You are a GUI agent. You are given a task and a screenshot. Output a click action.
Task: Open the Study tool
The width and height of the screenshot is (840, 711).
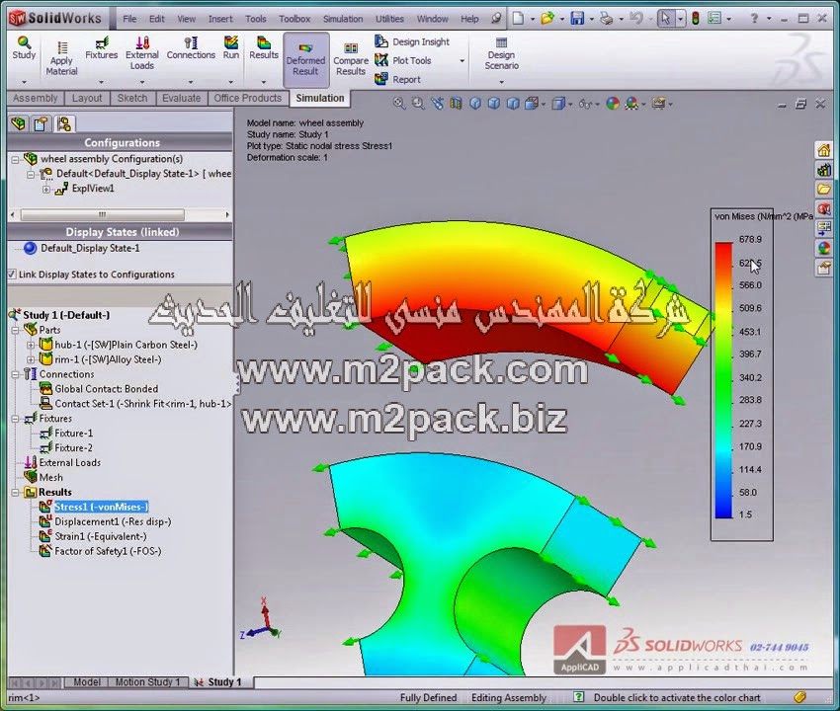[x=24, y=48]
